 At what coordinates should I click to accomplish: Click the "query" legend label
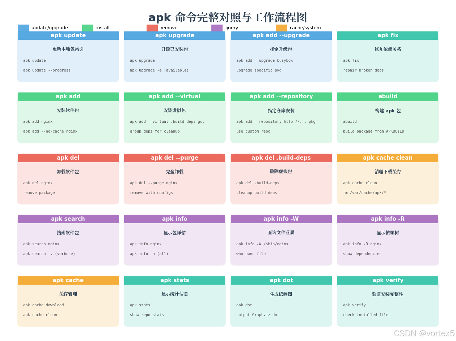tap(232, 28)
